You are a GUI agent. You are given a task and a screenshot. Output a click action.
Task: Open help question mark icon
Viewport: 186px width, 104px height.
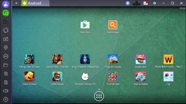(6, 99)
